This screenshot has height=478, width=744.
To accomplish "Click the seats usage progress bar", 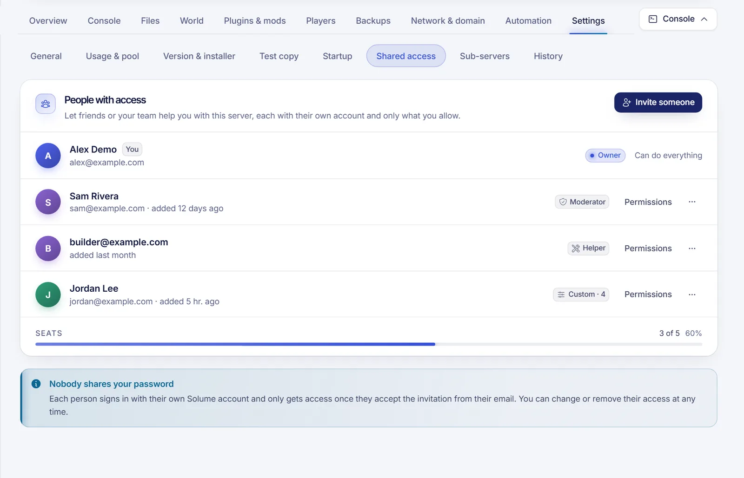I will point(369,344).
